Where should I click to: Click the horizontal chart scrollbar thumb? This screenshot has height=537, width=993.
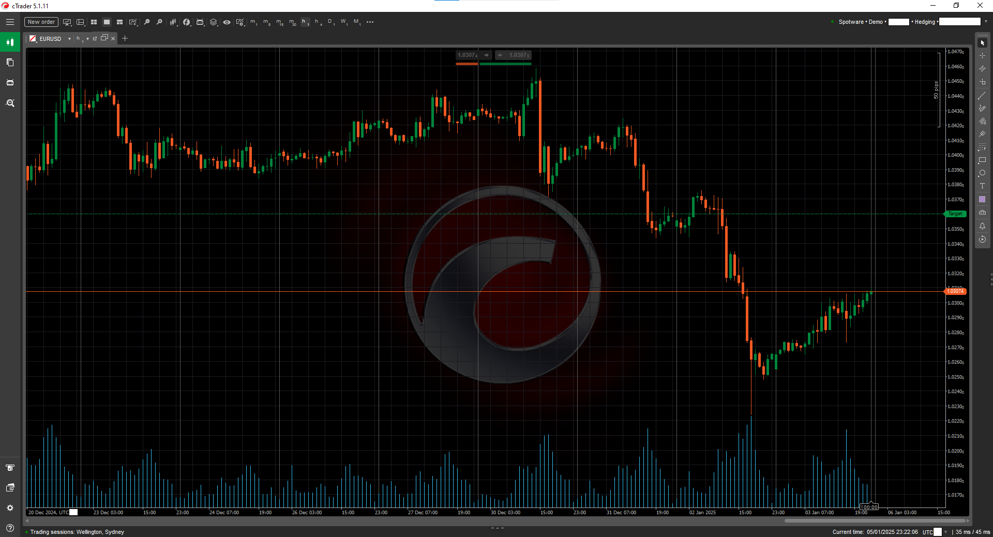pyautogui.click(x=875, y=521)
